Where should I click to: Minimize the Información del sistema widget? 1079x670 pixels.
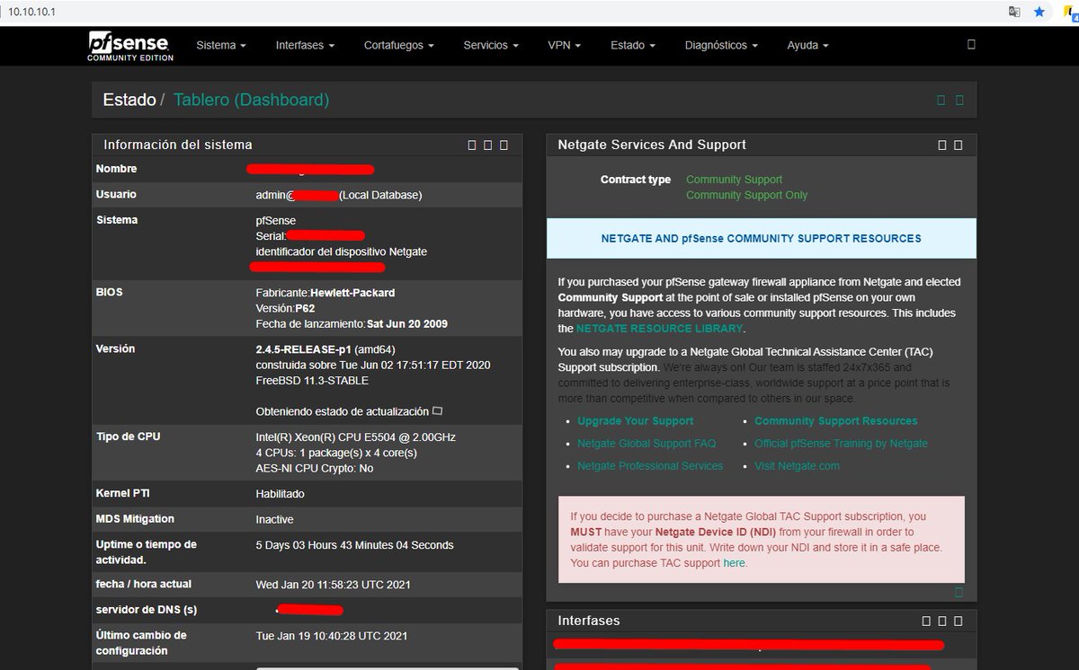click(488, 145)
